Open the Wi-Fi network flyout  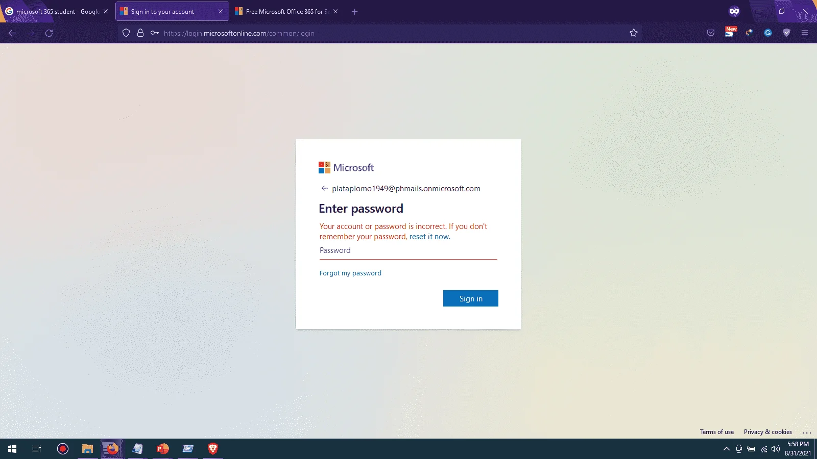[x=764, y=449]
